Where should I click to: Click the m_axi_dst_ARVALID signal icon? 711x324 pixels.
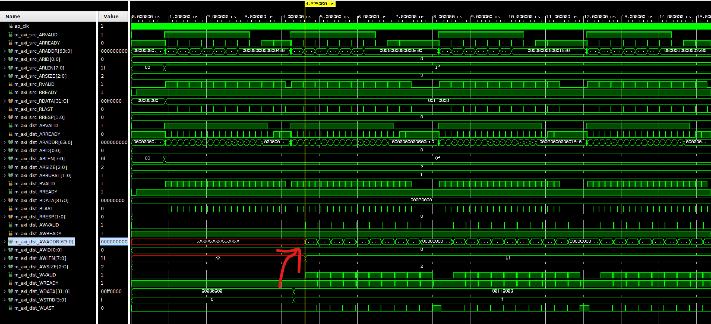11,125
